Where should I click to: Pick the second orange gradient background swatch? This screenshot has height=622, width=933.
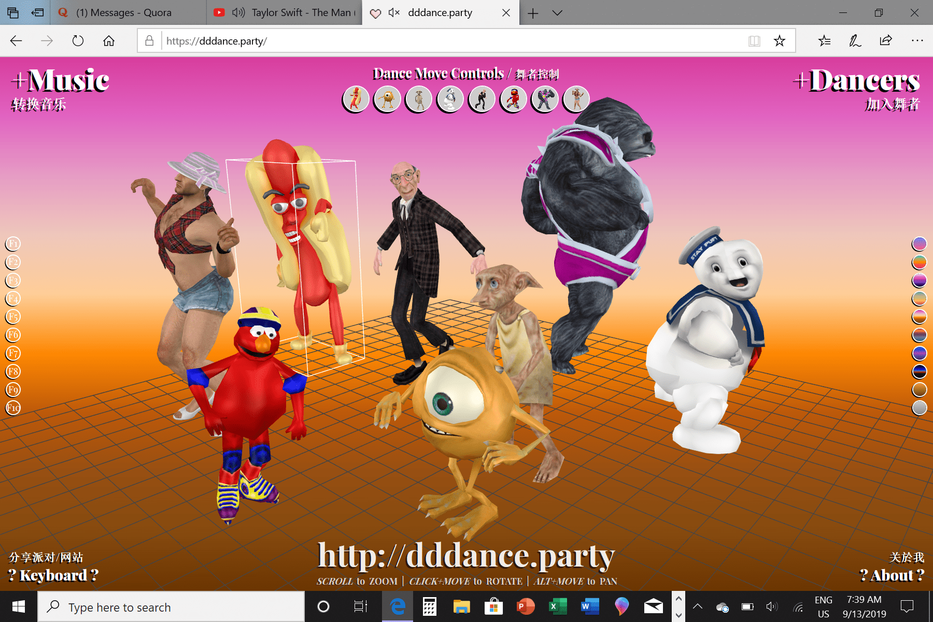[x=920, y=262]
